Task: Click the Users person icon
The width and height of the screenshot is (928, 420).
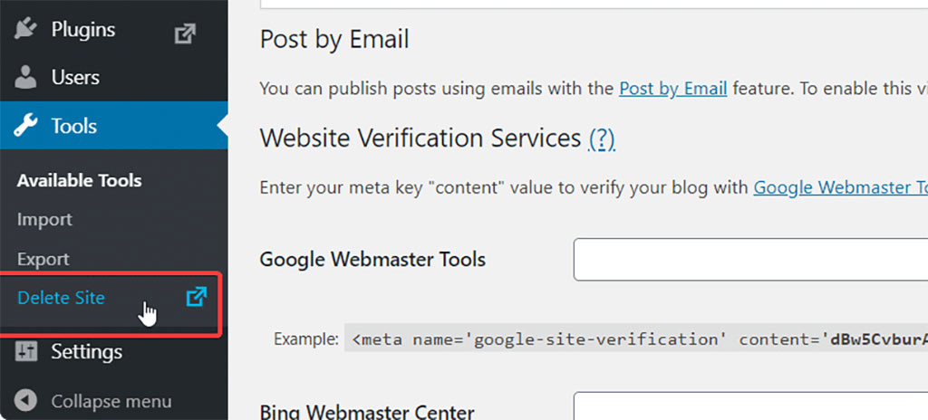Action: click(25, 78)
